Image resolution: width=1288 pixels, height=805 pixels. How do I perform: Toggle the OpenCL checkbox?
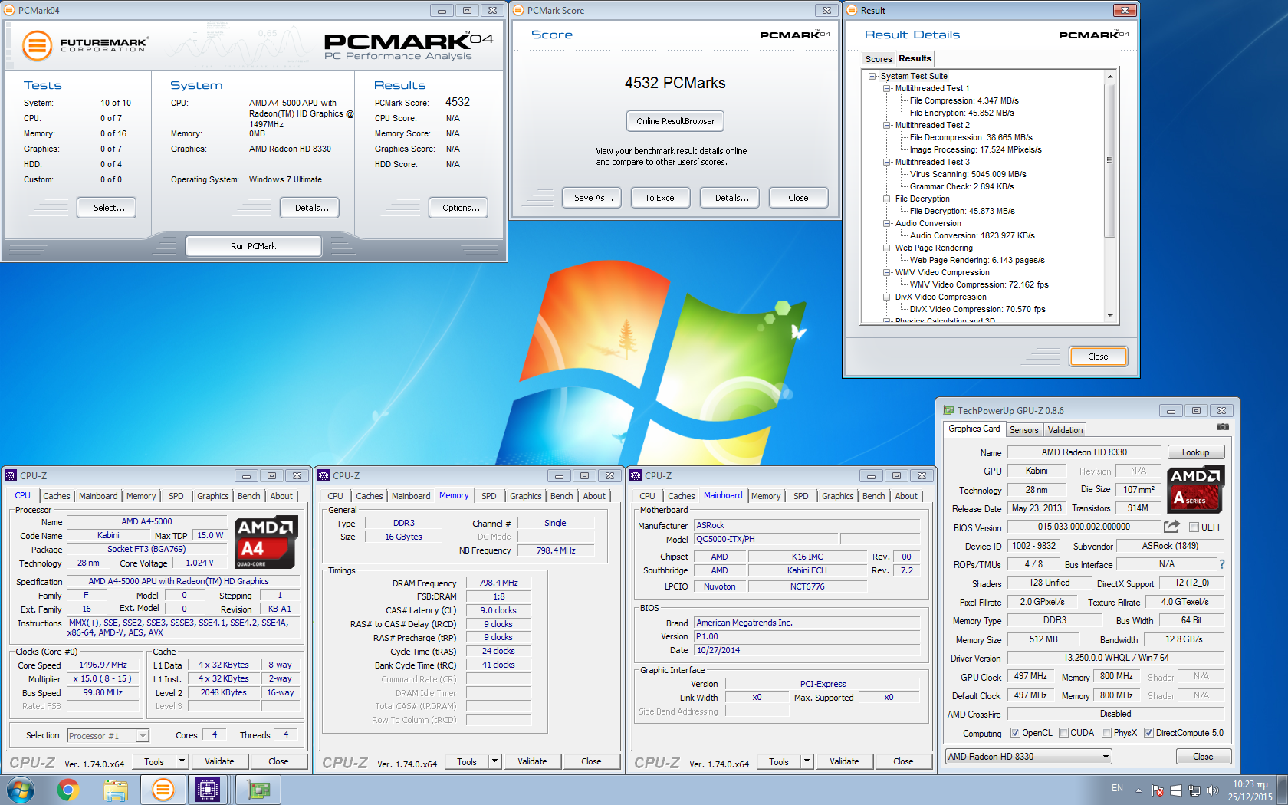pyautogui.click(x=1015, y=733)
